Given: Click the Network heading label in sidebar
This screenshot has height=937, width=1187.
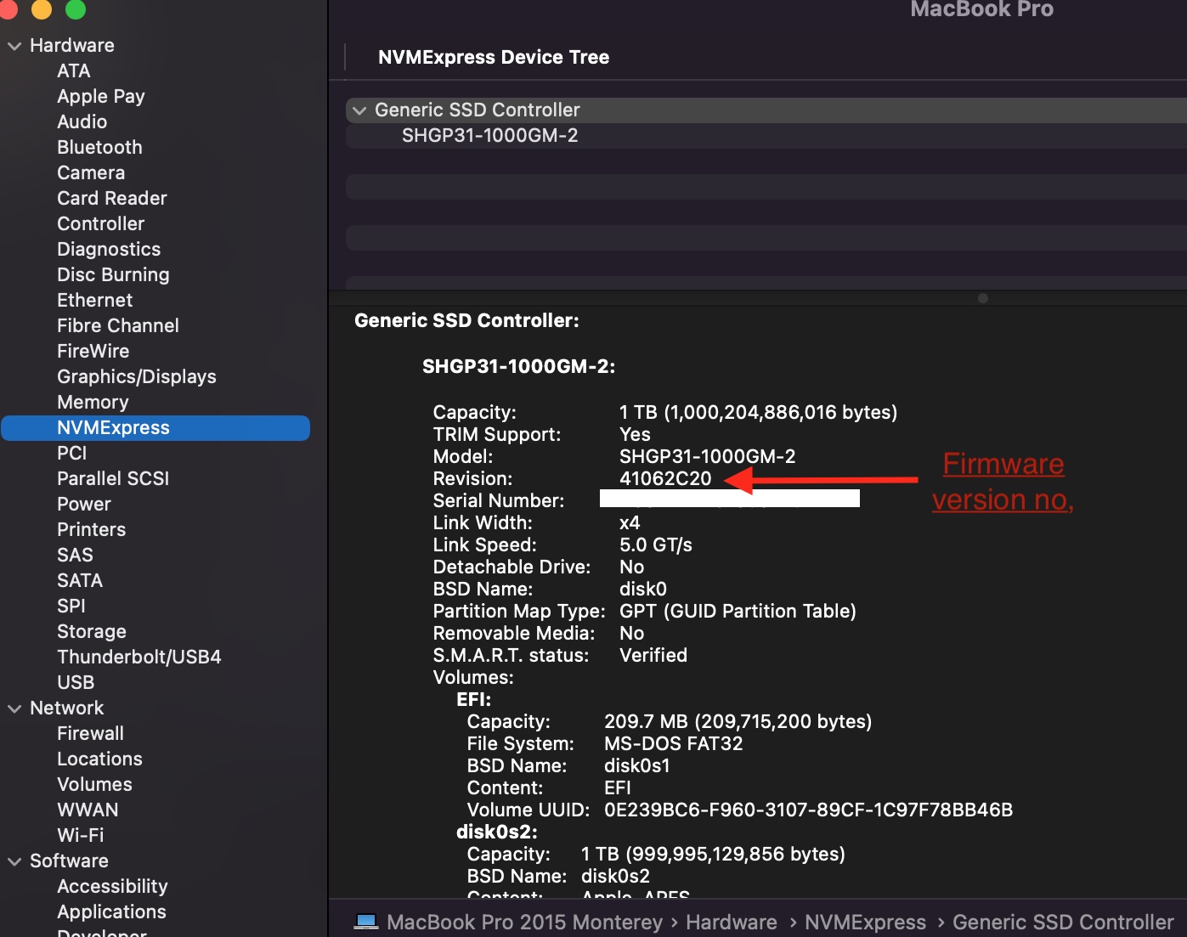Looking at the screenshot, I should tap(67, 708).
